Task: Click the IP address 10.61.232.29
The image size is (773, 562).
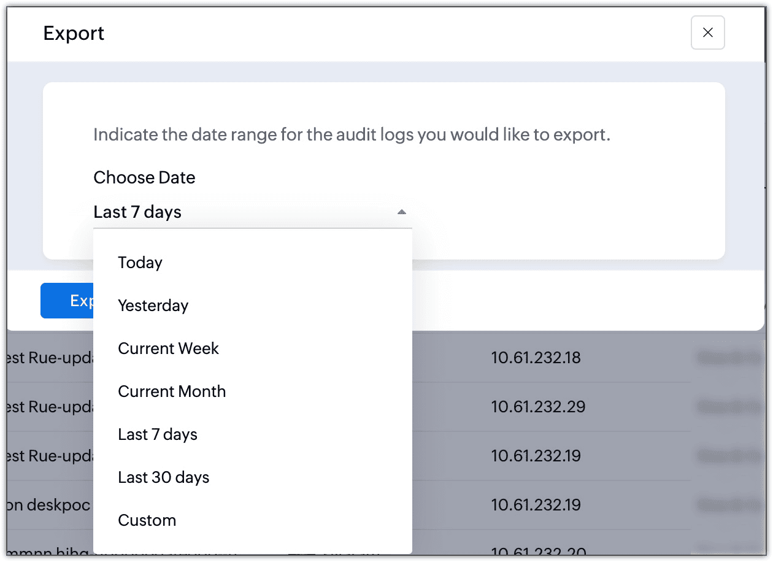Action: click(x=538, y=407)
